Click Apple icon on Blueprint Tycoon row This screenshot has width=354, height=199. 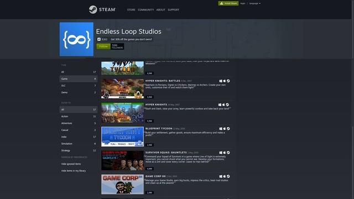coord(225,129)
